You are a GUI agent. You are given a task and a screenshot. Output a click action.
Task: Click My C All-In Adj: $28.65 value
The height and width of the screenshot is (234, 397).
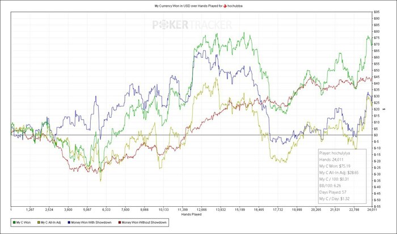[x=339, y=173]
